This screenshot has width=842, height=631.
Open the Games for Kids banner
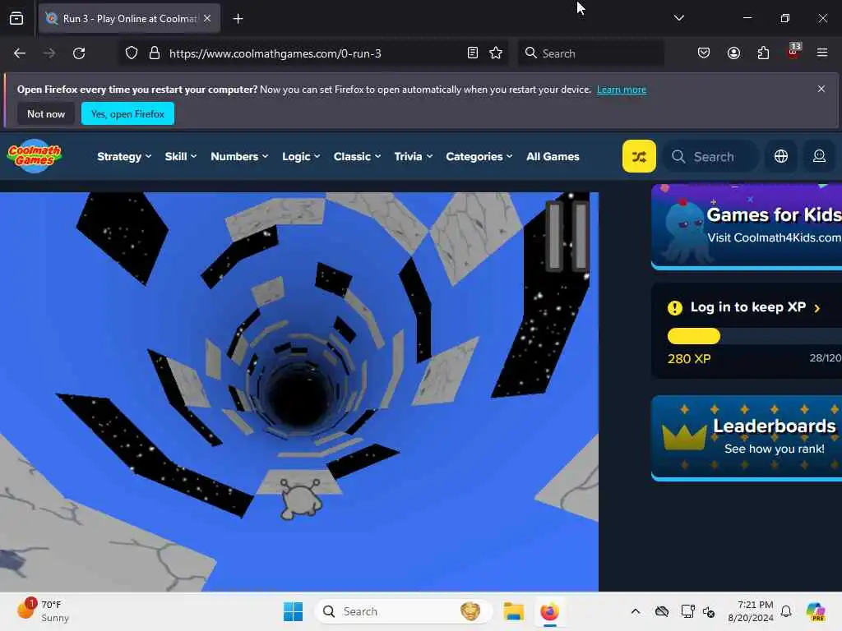[x=747, y=226]
